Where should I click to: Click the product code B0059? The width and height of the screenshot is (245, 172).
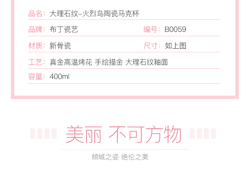(175, 29)
